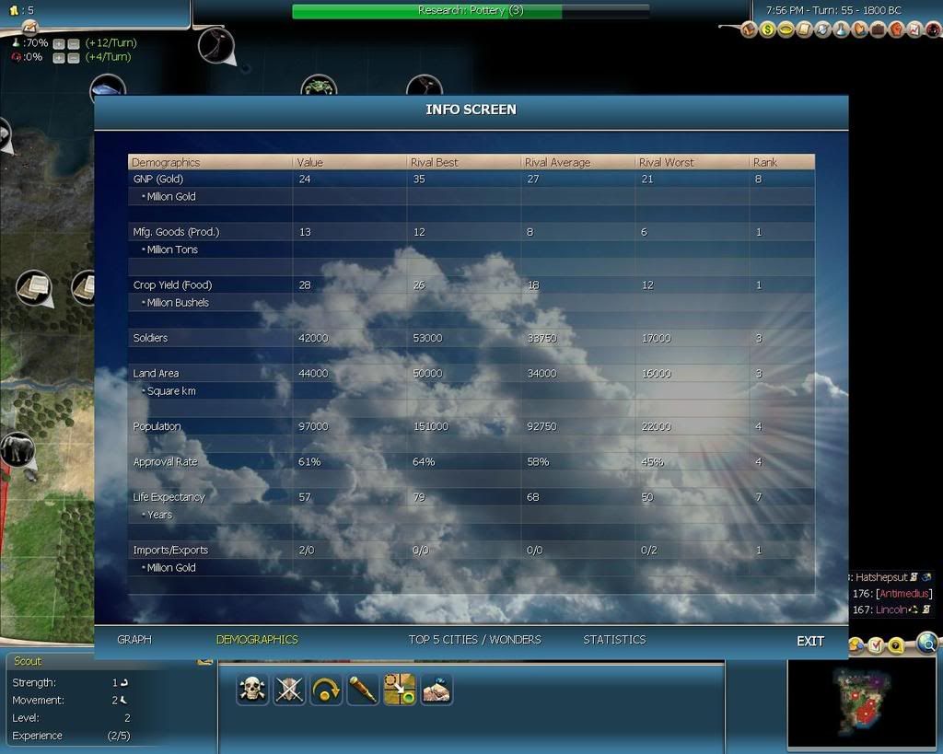Click the Life Expectancy row label
The image size is (943, 754).
pyautogui.click(x=169, y=497)
